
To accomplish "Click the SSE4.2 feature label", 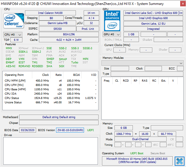I will (x=36, y=52).
